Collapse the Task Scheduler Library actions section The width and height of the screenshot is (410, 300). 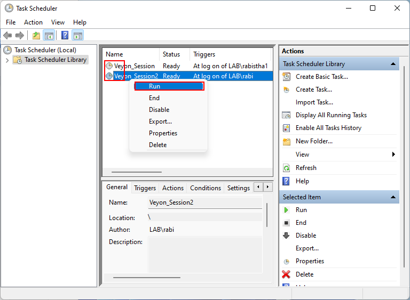coord(393,64)
